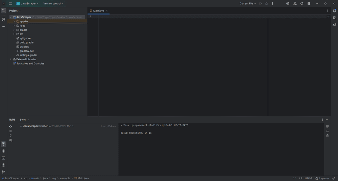Toggle the pin tab icon in Build panel

click(x=10, y=135)
